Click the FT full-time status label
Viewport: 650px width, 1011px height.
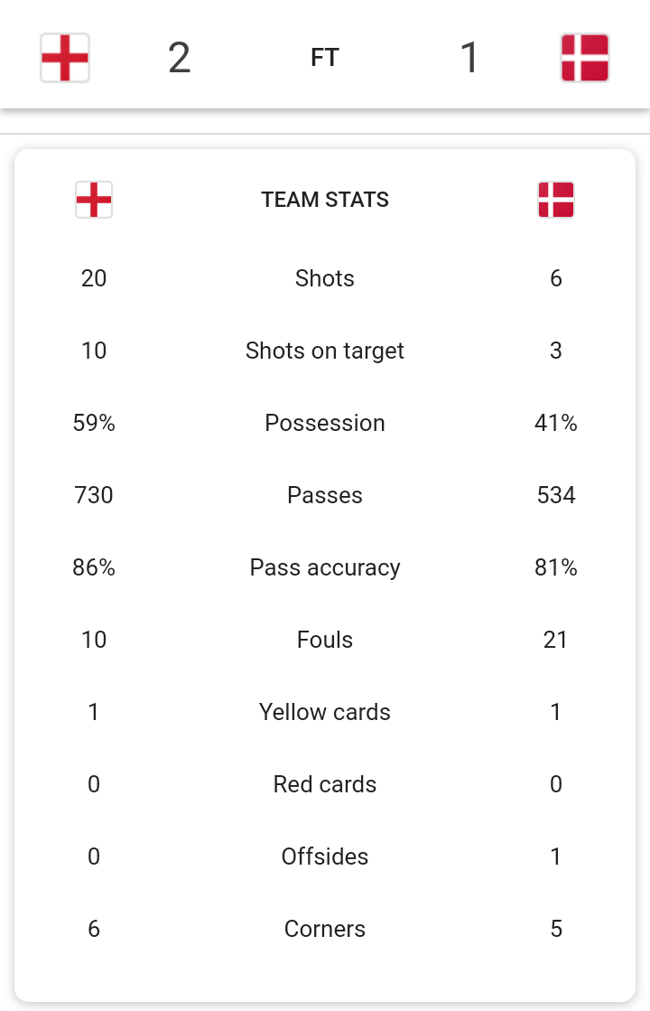(x=325, y=58)
